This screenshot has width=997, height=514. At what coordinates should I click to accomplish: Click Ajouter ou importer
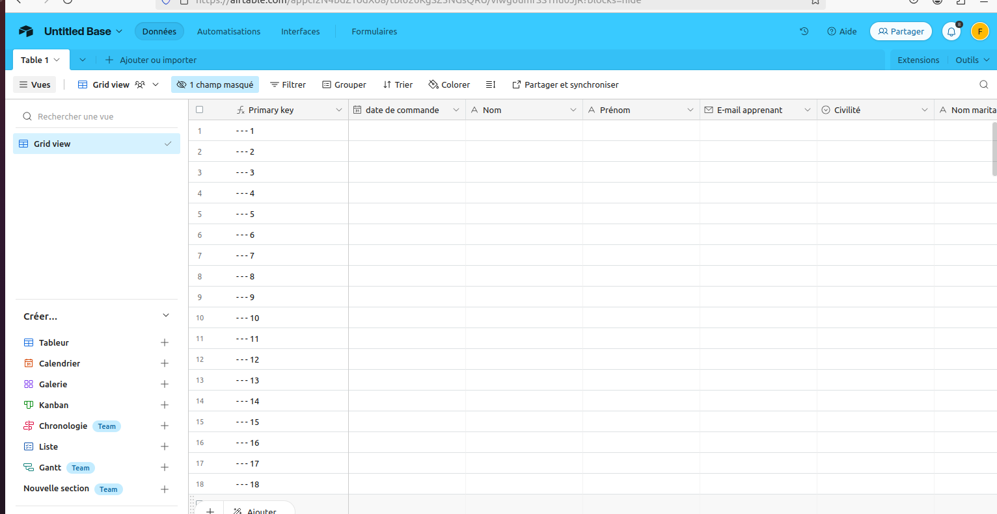coord(151,60)
